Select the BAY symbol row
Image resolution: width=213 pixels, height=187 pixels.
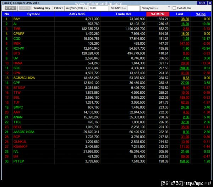coord(106,19)
